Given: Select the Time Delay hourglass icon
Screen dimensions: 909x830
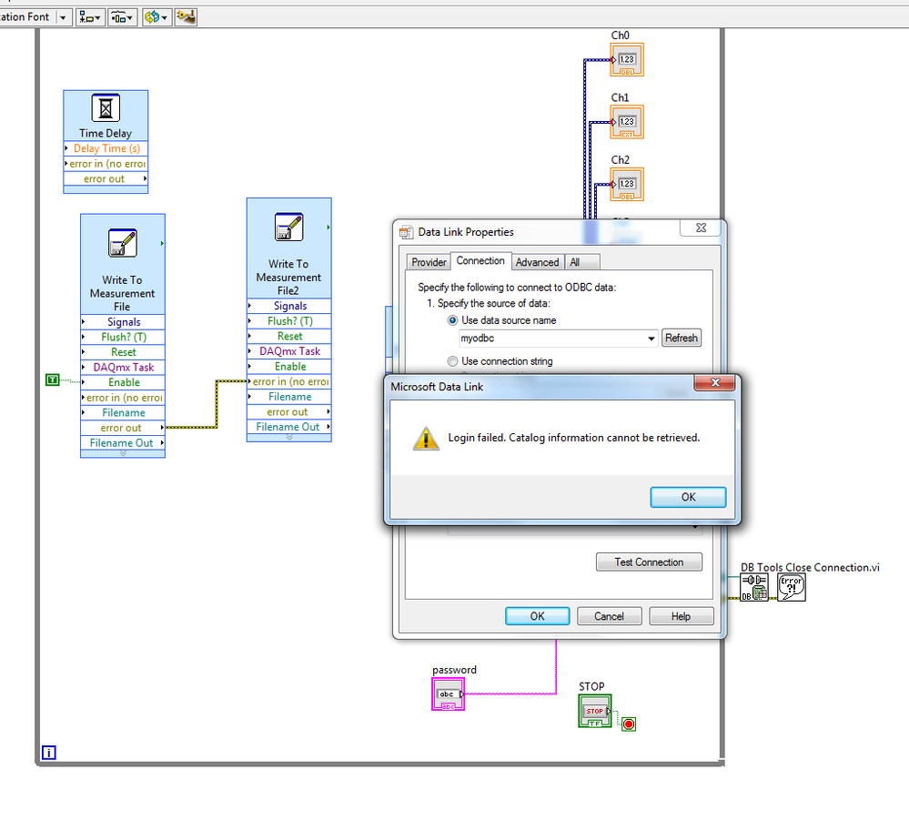Looking at the screenshot, I should tap(106, 108).
